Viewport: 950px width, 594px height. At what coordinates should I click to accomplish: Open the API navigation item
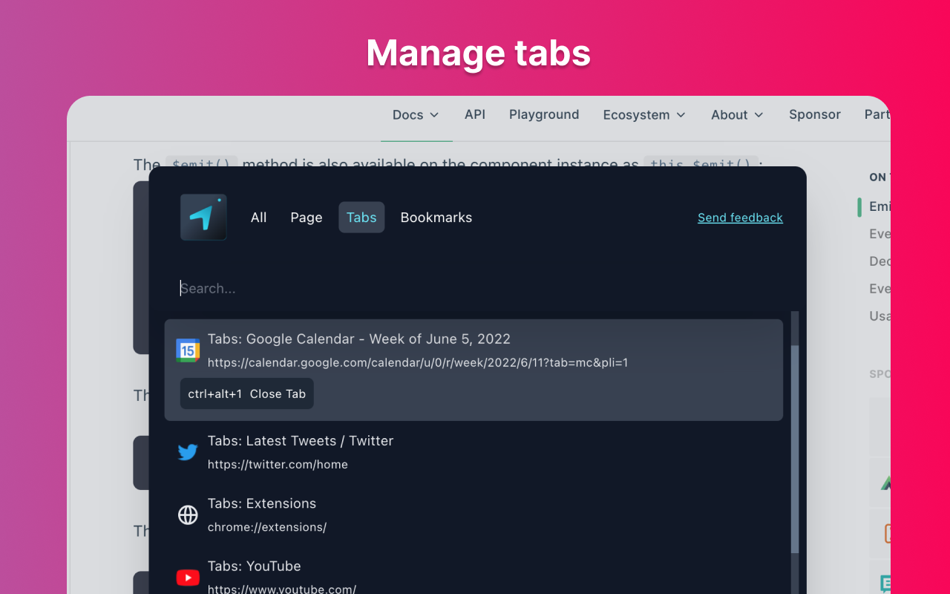(x=475, y=114)
